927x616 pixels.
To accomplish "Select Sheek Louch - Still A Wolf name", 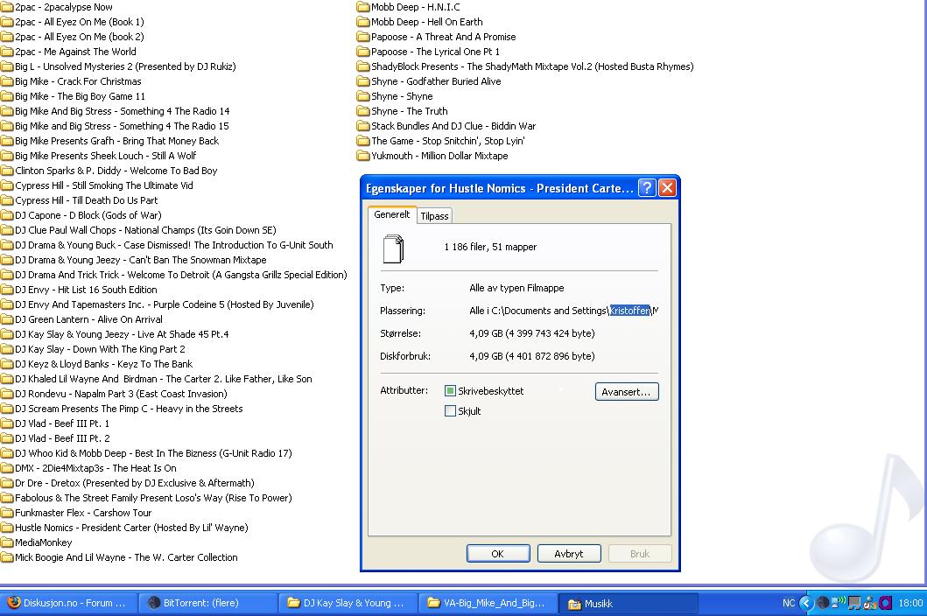I will click(x=106, y=156).
